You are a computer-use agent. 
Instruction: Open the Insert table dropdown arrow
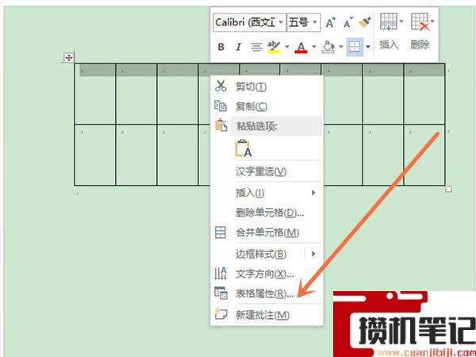coord(401,21)
